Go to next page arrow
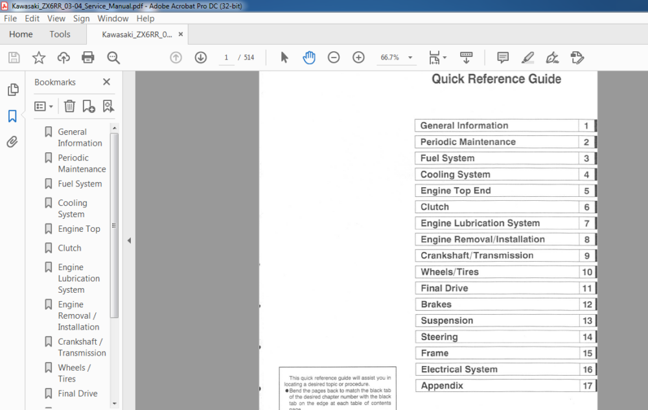The width and height of the screenshot is (648, 410). click(x=201, y=58)
